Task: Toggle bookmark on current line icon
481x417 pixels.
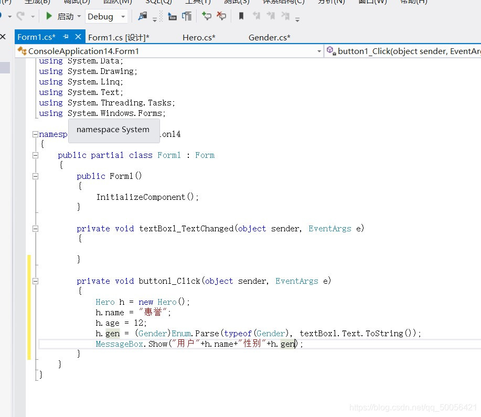Action: click(241, 16)
